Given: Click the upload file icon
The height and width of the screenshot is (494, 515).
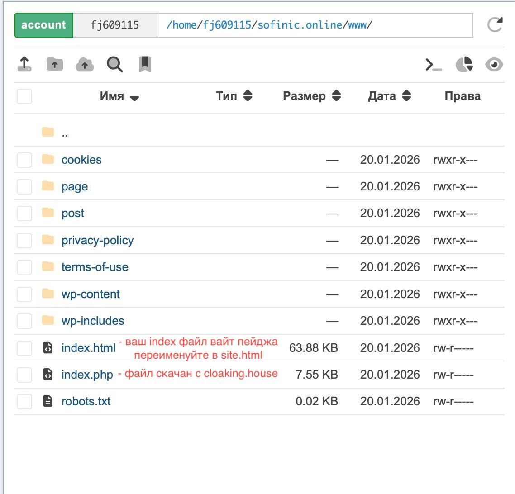Looking at the screenshot, I should (x=24, y=64).
